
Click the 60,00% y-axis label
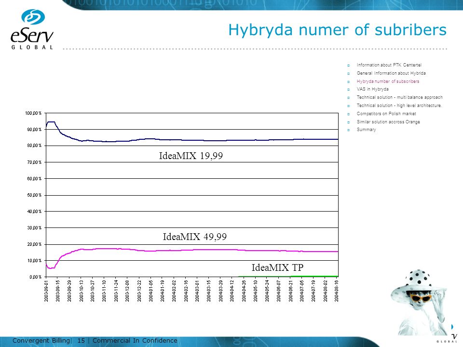34,179
